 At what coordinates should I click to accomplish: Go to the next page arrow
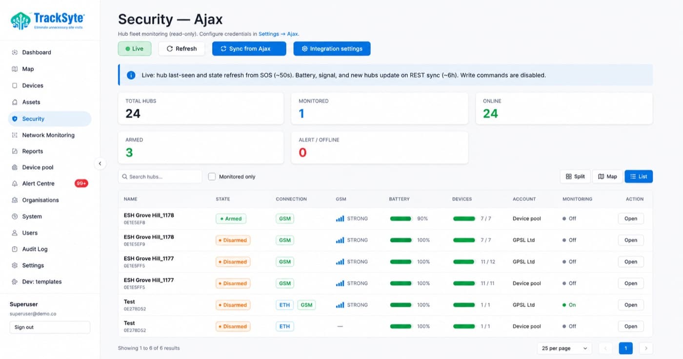646,348
